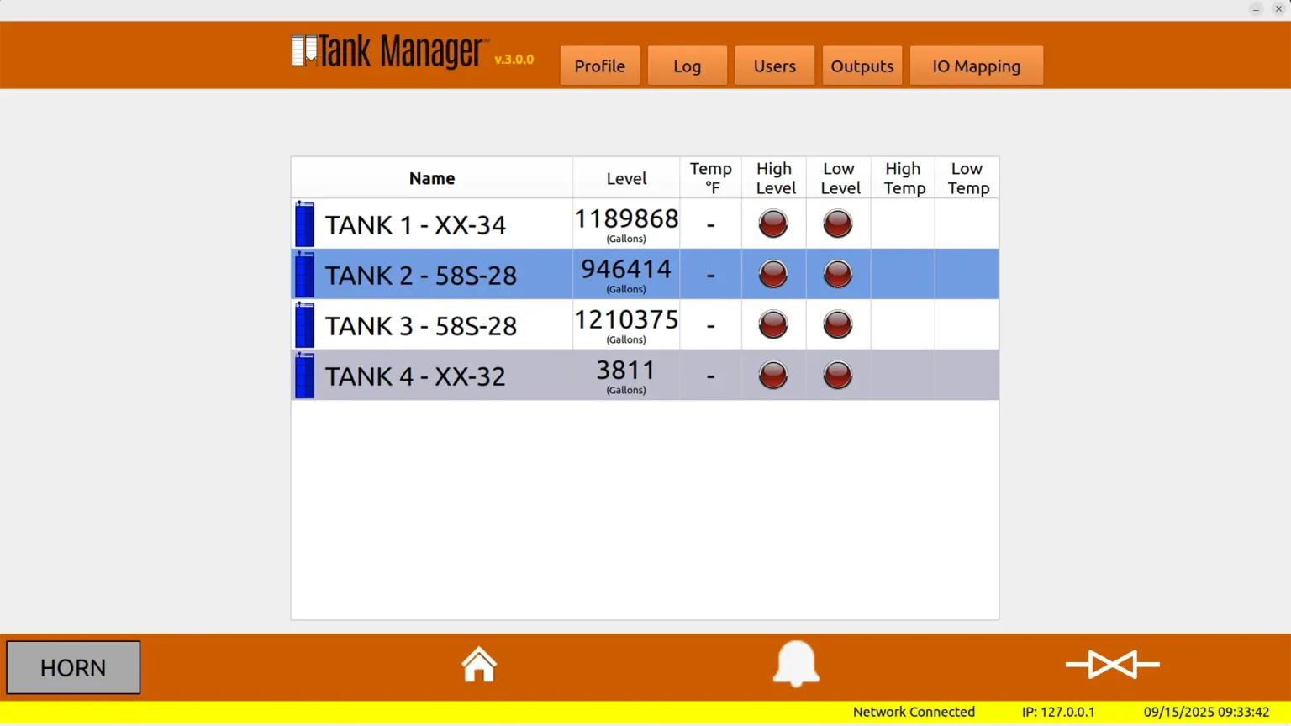
Task: Click TANK 3 High Level indicator light
Action: pos(773,324)
